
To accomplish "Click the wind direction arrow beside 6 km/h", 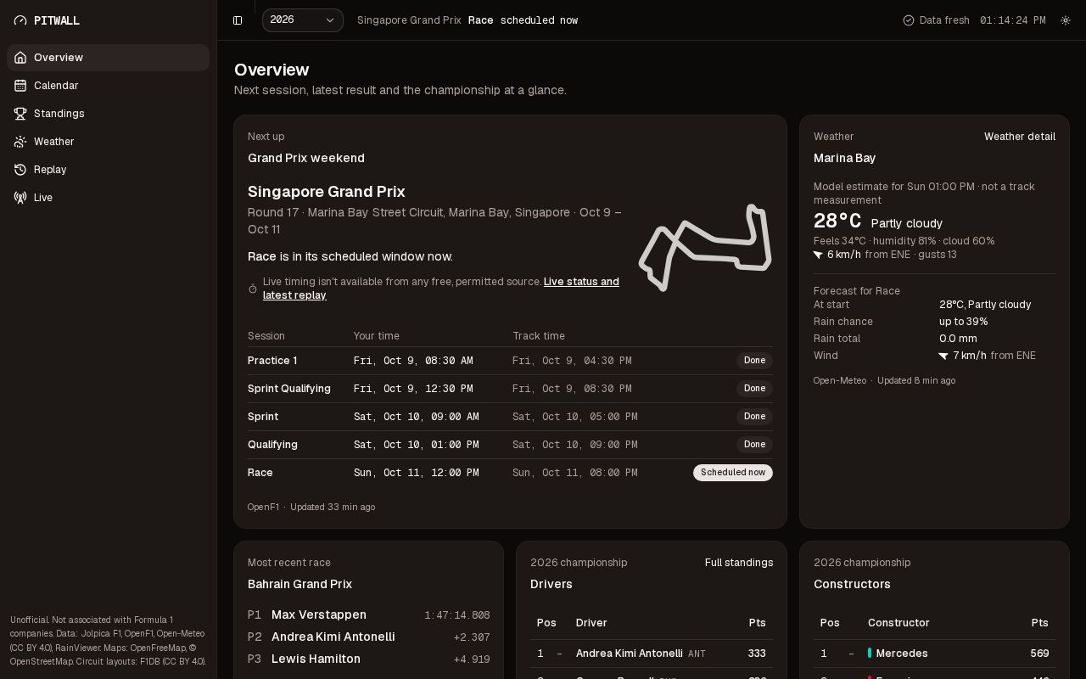I will coord(819,255).
